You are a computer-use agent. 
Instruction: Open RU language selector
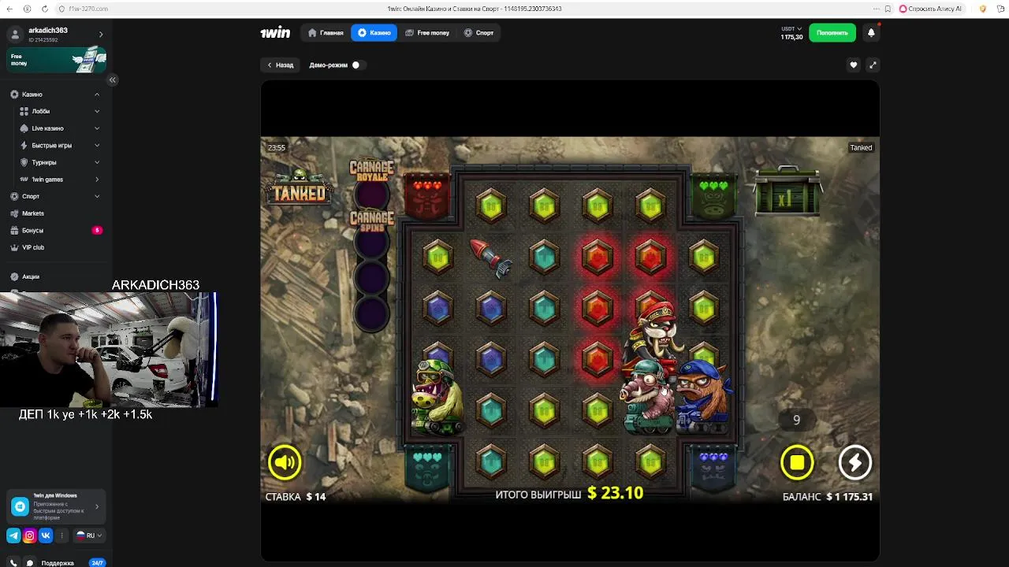click(x=89, y=535)
